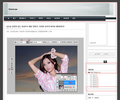Click the Tolerance field showing 32
120x100 pixels.
(58, 42)
